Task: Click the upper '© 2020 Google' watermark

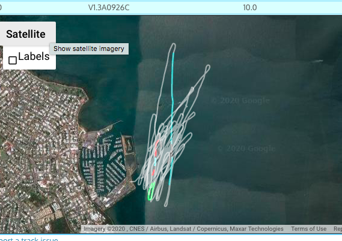Action: click(241, 101)
